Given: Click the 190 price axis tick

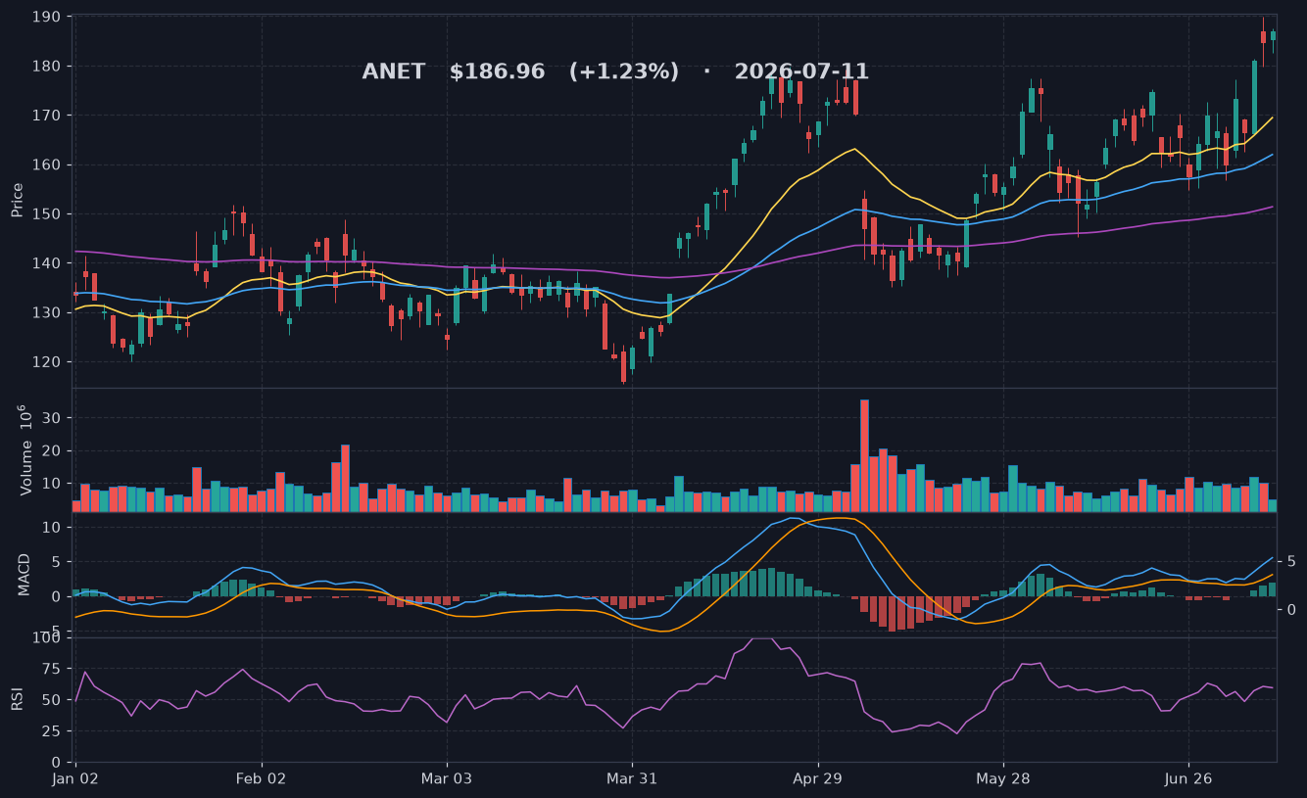Looking at the screenshot, I should [47, 18].
